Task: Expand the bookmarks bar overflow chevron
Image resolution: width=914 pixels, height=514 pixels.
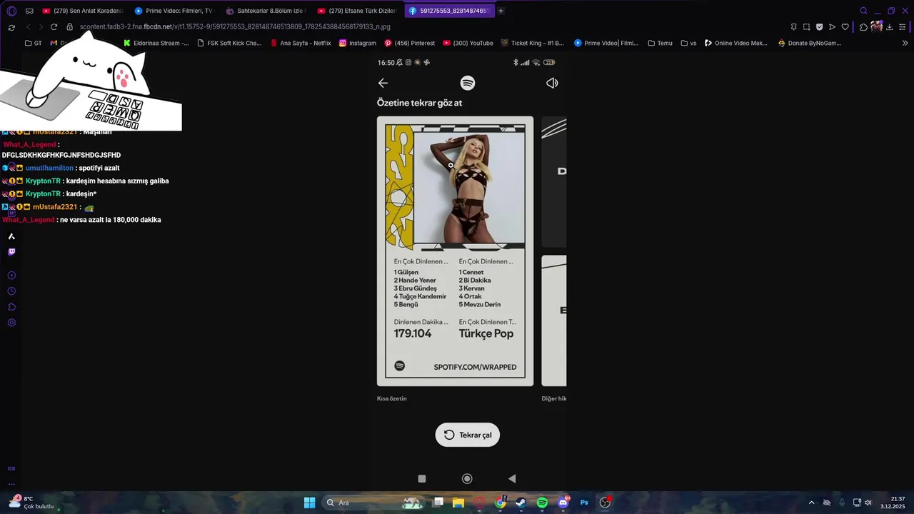Action: pyautogui.click(x=905, y=43)
